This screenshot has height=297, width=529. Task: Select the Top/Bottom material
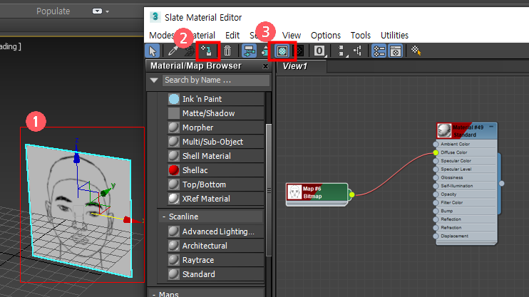(x=215, y=184)
